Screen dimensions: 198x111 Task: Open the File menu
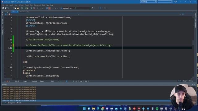coord(3,5)
